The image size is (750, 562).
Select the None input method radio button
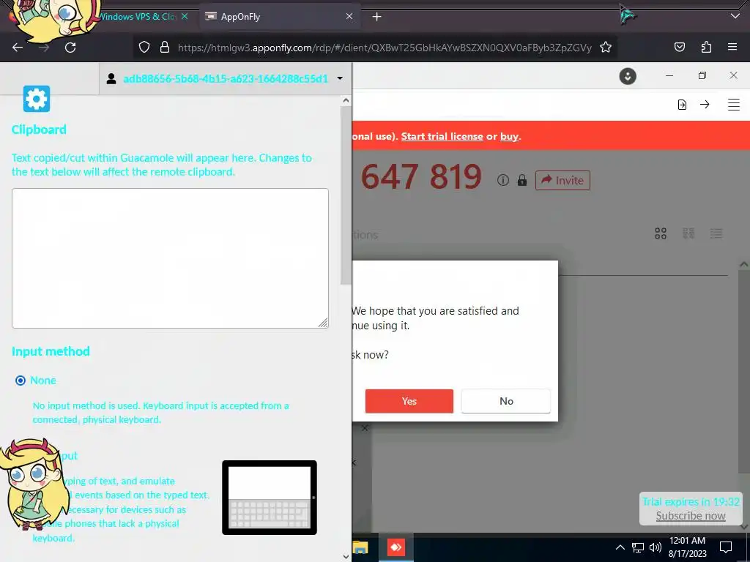pyautogui.click(x=20, y=381)
